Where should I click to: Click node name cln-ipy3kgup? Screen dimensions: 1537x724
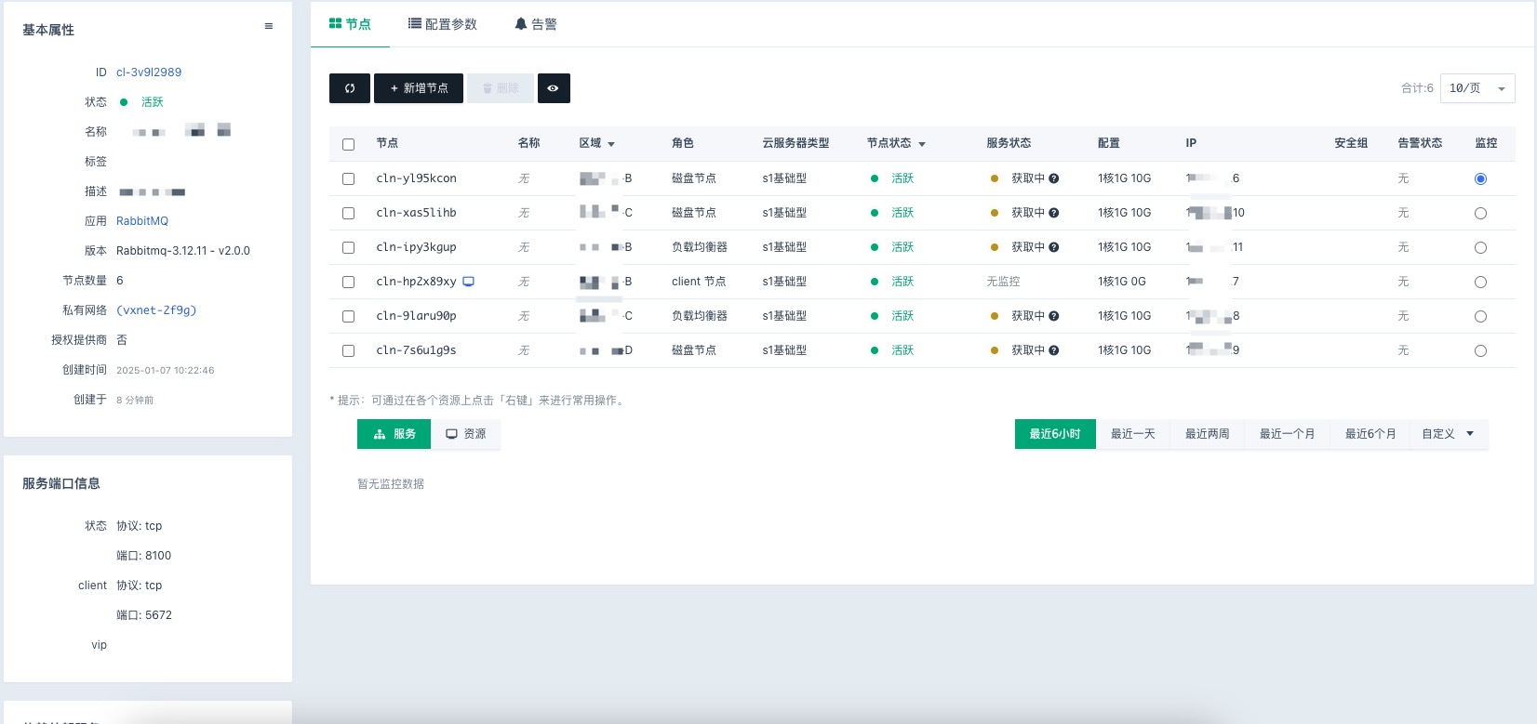click(416, 247)
